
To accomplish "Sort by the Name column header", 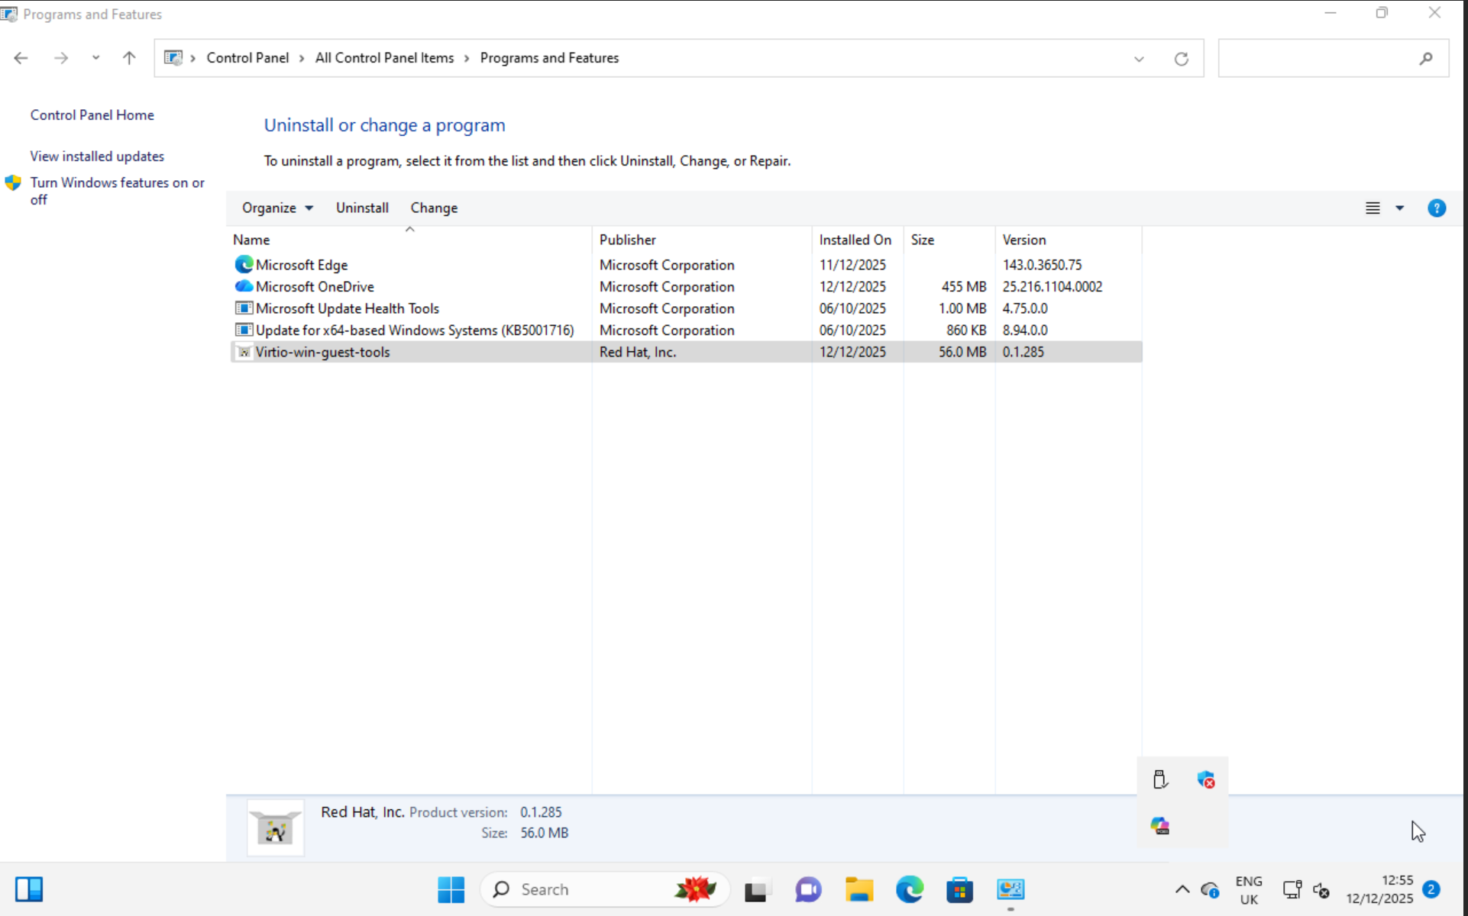I will [251, 240].
